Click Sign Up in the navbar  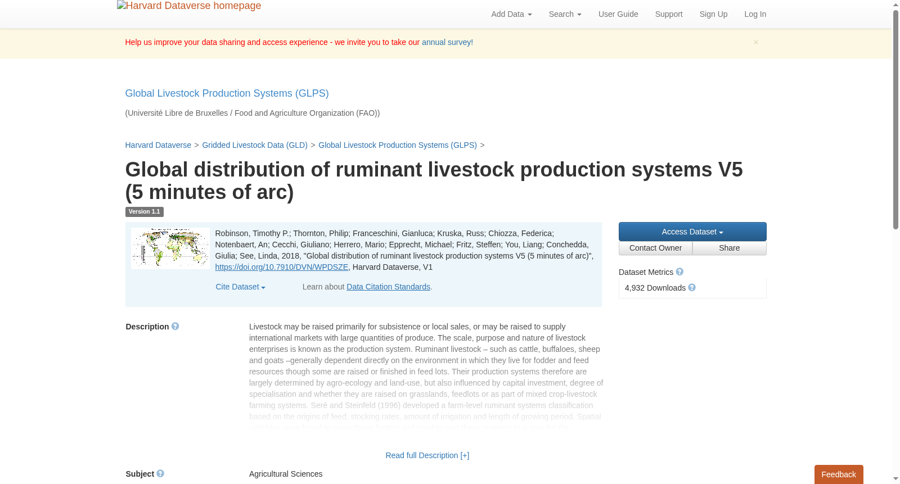coord(713,14)
